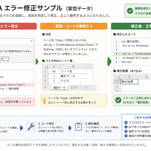Click the add-sheet plus icon
151x151 pixels.
pyautogui.click(x=86, y=88)
